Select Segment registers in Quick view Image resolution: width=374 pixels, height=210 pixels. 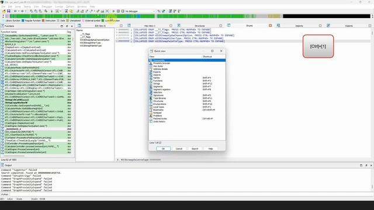pyautogui.click(x=187, y=89)
